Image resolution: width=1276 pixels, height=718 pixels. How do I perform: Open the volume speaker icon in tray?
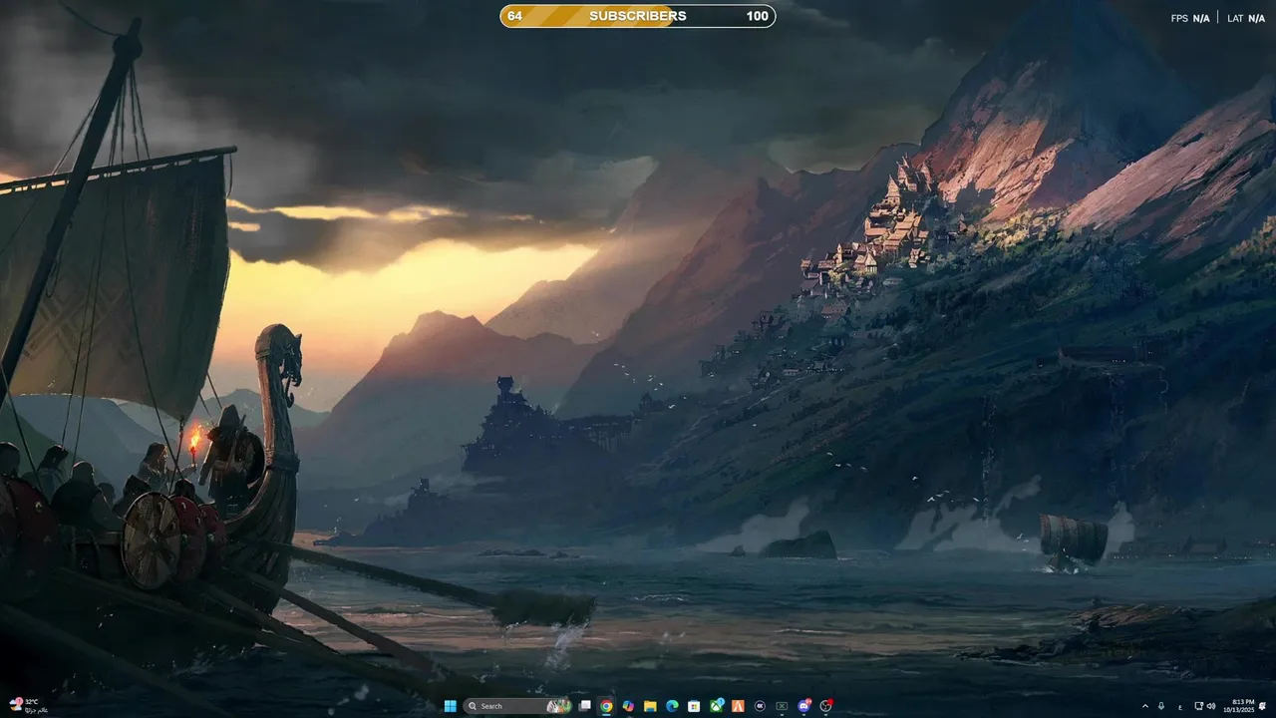pyautogui.click(x=1211, y=706)
